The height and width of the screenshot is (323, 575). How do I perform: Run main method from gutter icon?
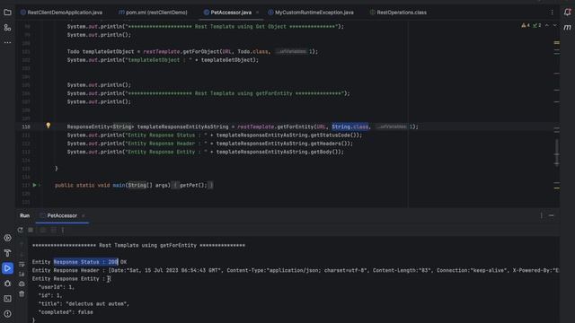tap(35, 185)
